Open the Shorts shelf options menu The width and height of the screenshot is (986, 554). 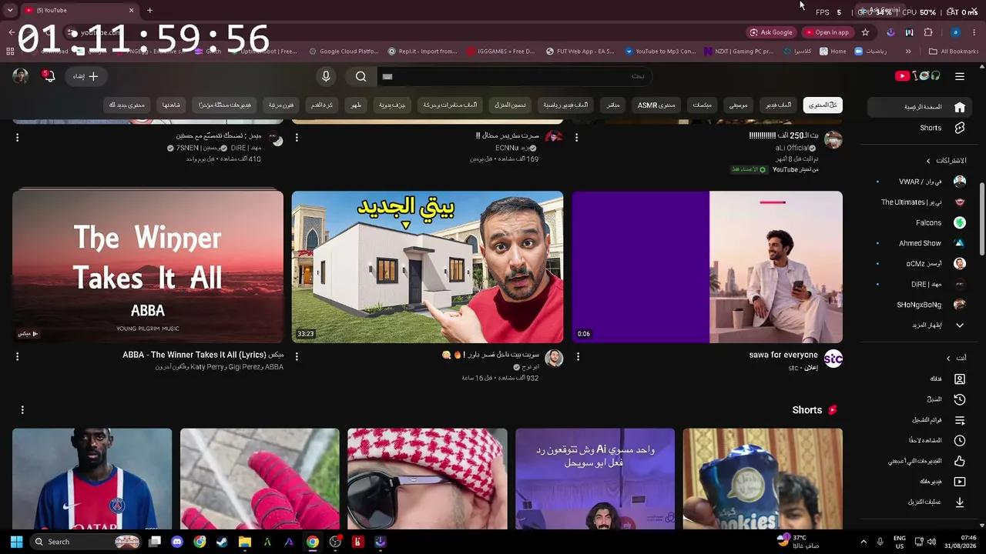tap(22, 410)
